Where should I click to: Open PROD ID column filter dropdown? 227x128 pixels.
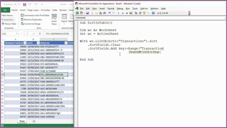(x=66, y=43)
